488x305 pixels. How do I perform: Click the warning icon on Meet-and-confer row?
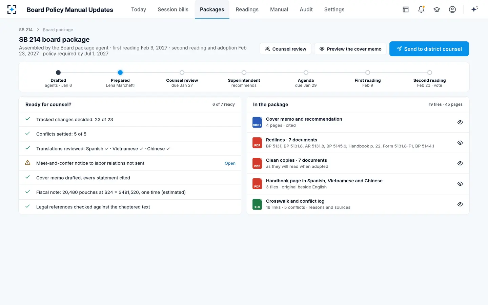point(28,163)
